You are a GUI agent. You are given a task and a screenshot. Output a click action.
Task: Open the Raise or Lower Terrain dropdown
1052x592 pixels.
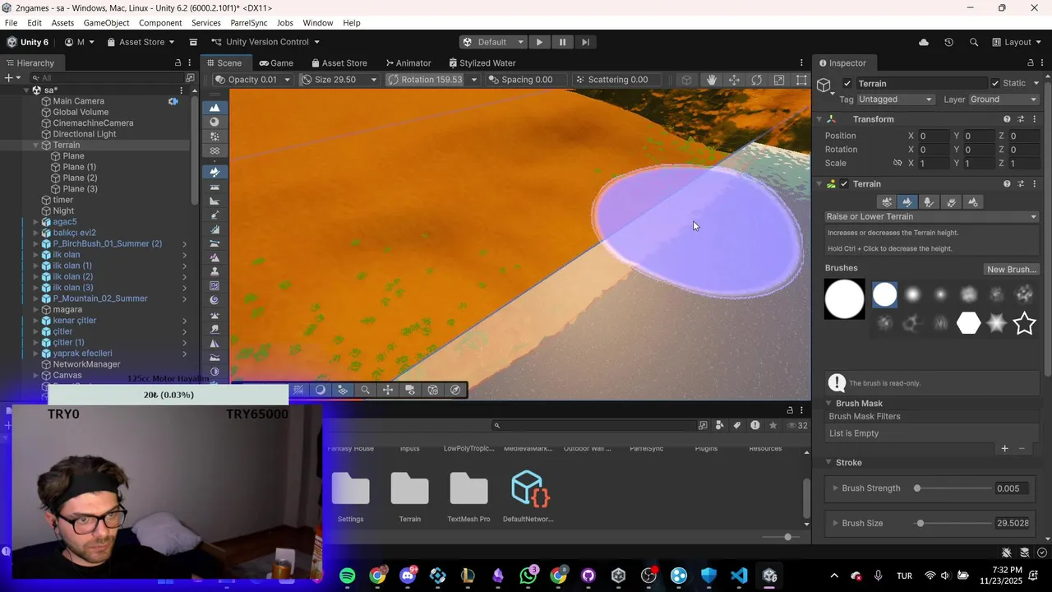coord(931,217)
